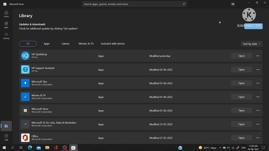Open the Microsoft Tips app
The height and width of the screenshot is (151, 269).
point(241,83)
